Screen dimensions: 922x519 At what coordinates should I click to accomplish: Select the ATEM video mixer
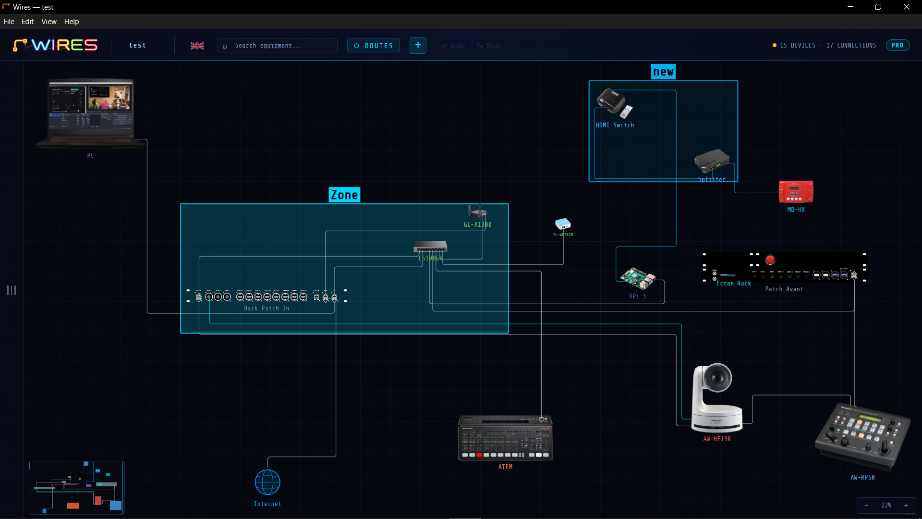coord(505,438)
